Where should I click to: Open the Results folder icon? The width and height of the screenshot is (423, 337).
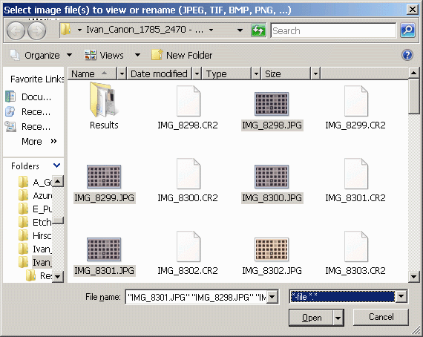click(104, 99)
